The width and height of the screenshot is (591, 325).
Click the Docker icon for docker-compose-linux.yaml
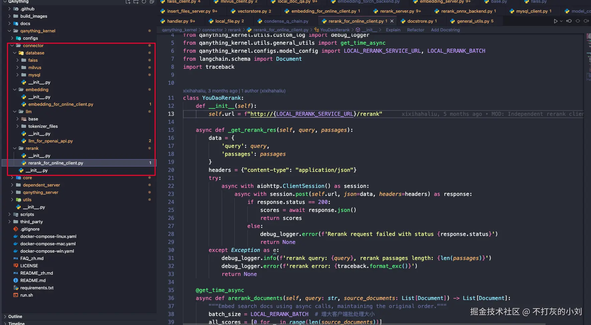(x=16, y=237)
